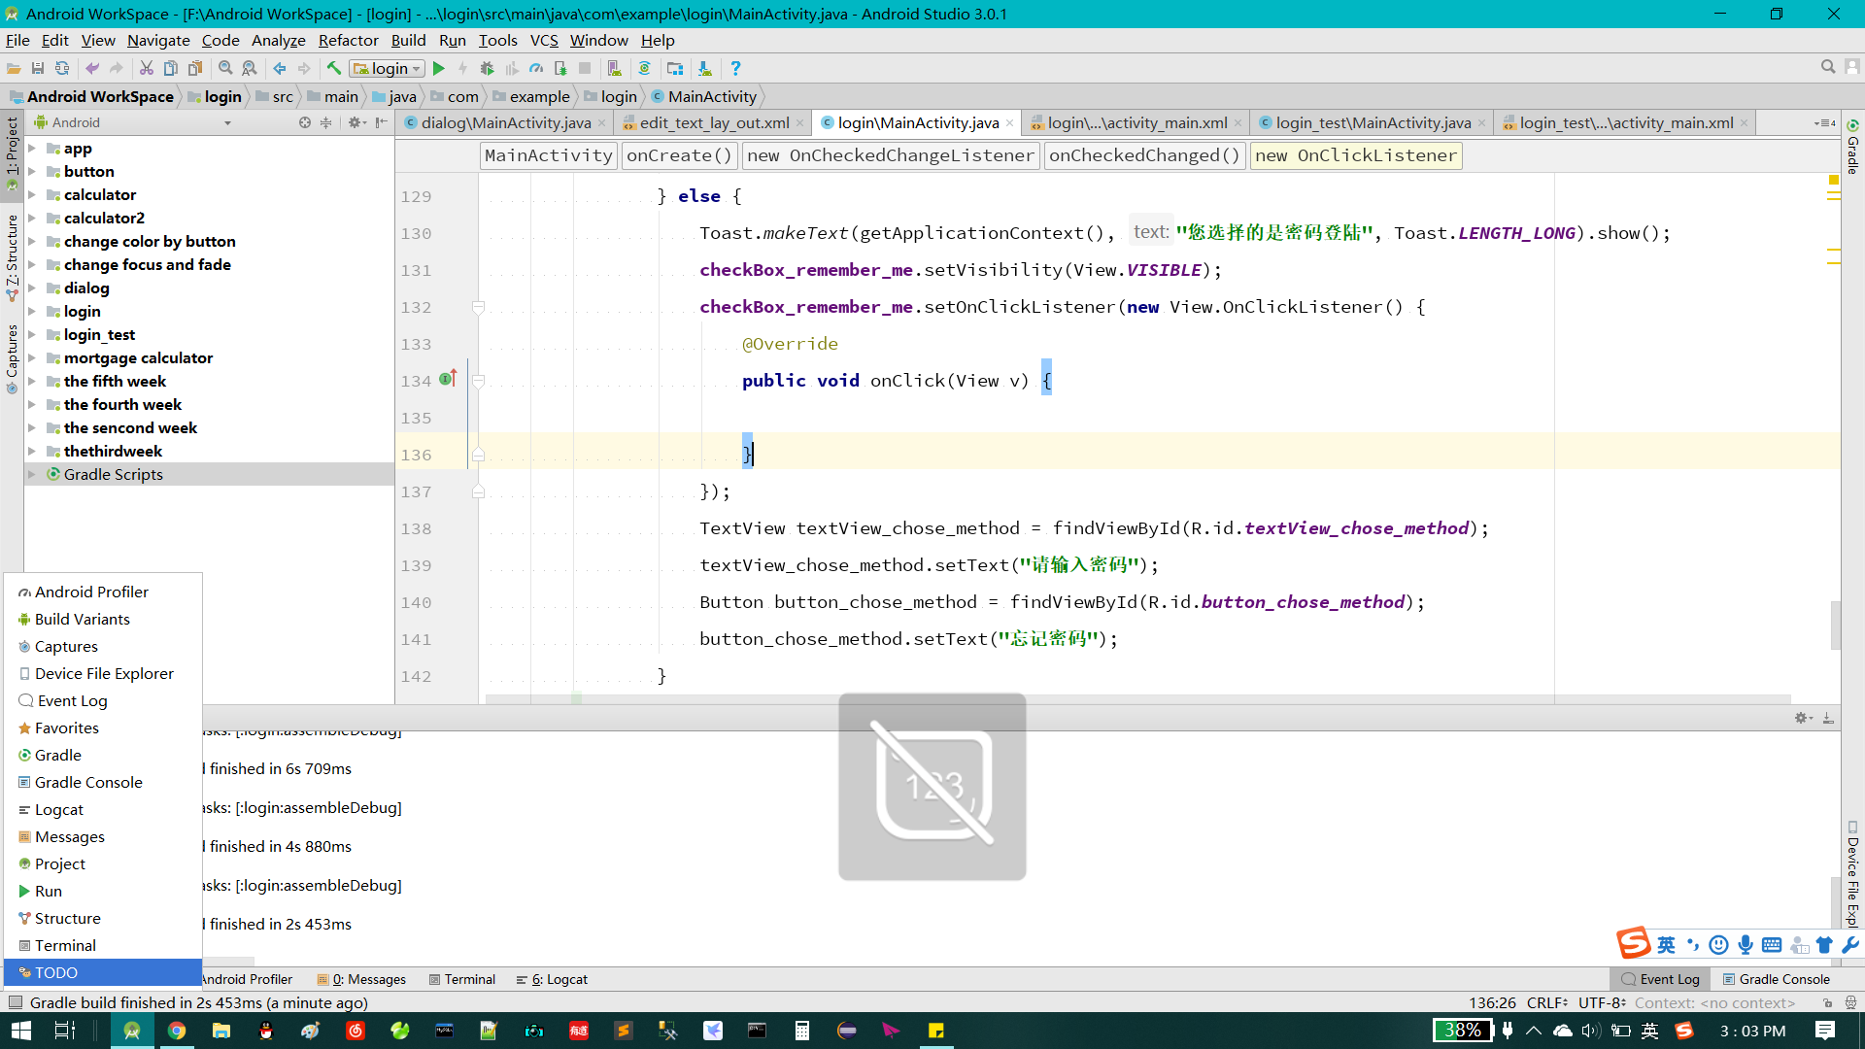
Task: Open the login run configuration dropdown
Action: coord(388,68)
